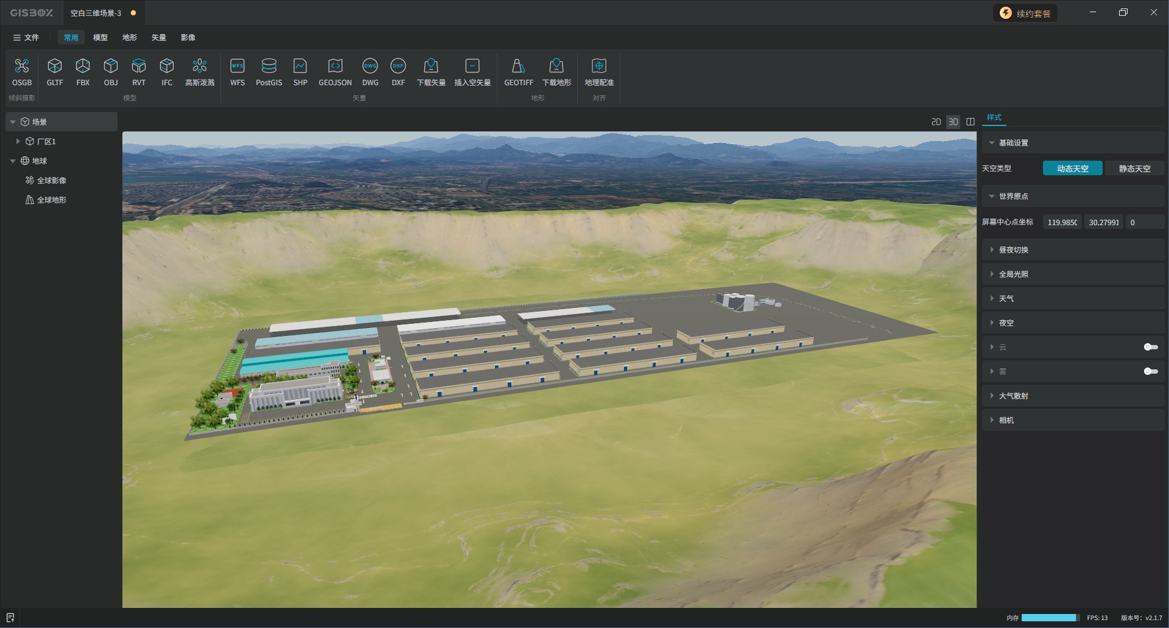
Task: Switch to the 常用 ribbon tab
Action: 71,38
